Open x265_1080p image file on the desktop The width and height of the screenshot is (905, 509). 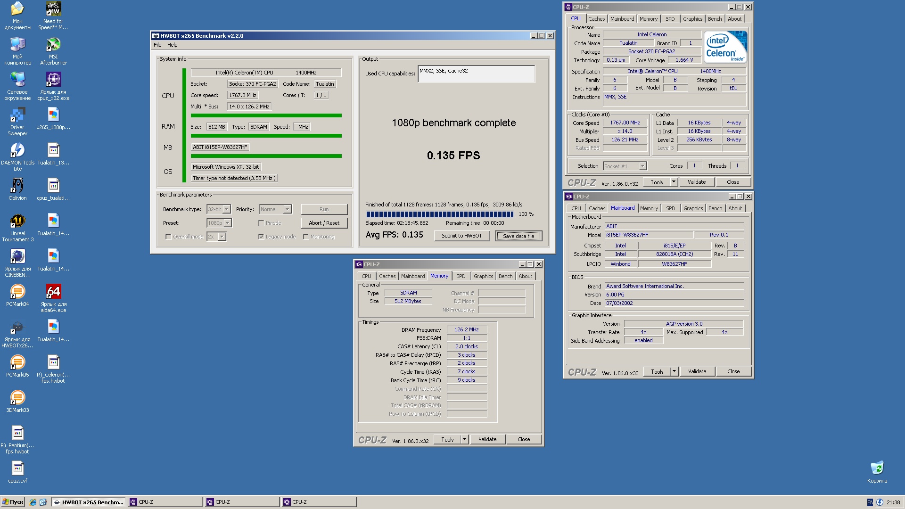pyautogui.click(x=53, y=118)
